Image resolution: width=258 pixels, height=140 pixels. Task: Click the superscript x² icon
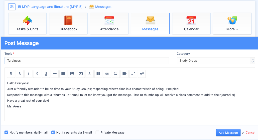coord(142,74)
